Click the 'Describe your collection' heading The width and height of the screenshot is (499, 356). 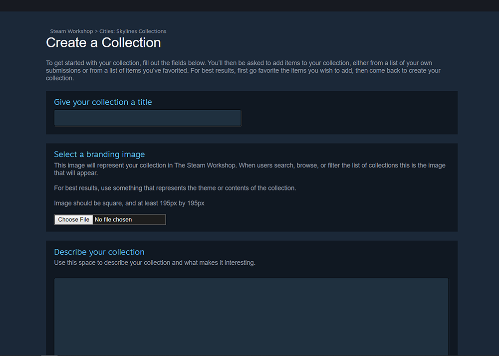tap(99, 252)
